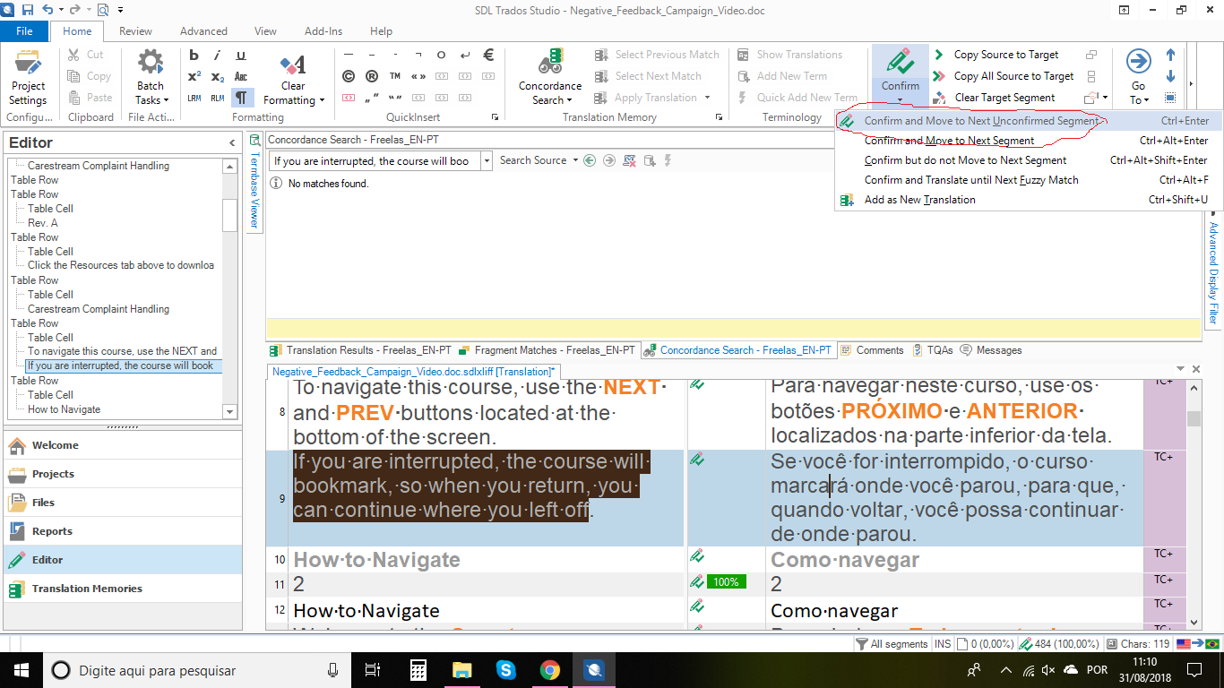This screenshot has width=1224, height=688.
Task: Click in the concordance search text field
Action: point(375,161)
